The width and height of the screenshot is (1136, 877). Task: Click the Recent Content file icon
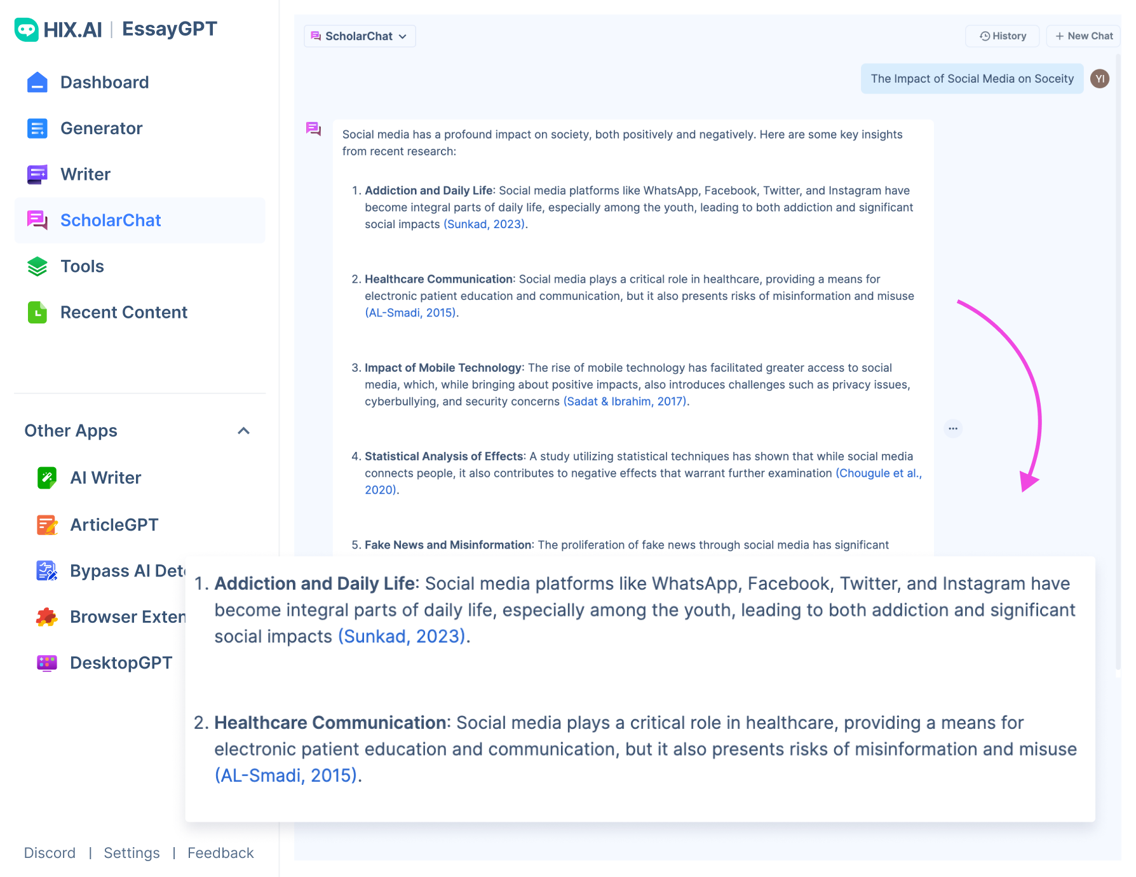point(37,312)
